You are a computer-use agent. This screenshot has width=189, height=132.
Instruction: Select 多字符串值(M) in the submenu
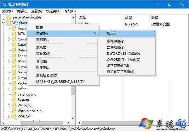(126, 66)
